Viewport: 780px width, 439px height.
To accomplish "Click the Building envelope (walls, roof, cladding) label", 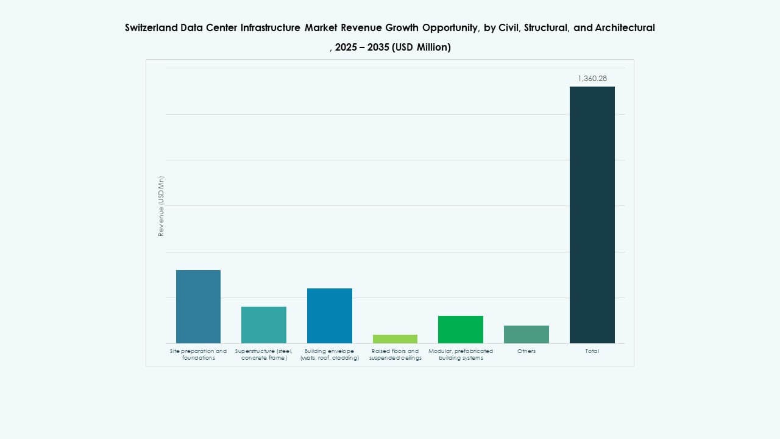I will (330, 354).
